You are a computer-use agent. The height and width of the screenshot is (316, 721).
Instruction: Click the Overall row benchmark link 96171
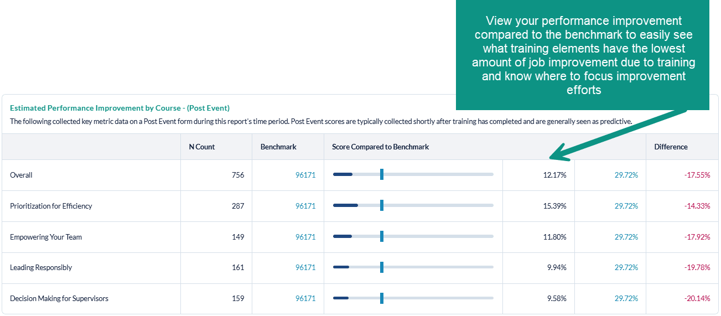305,175
